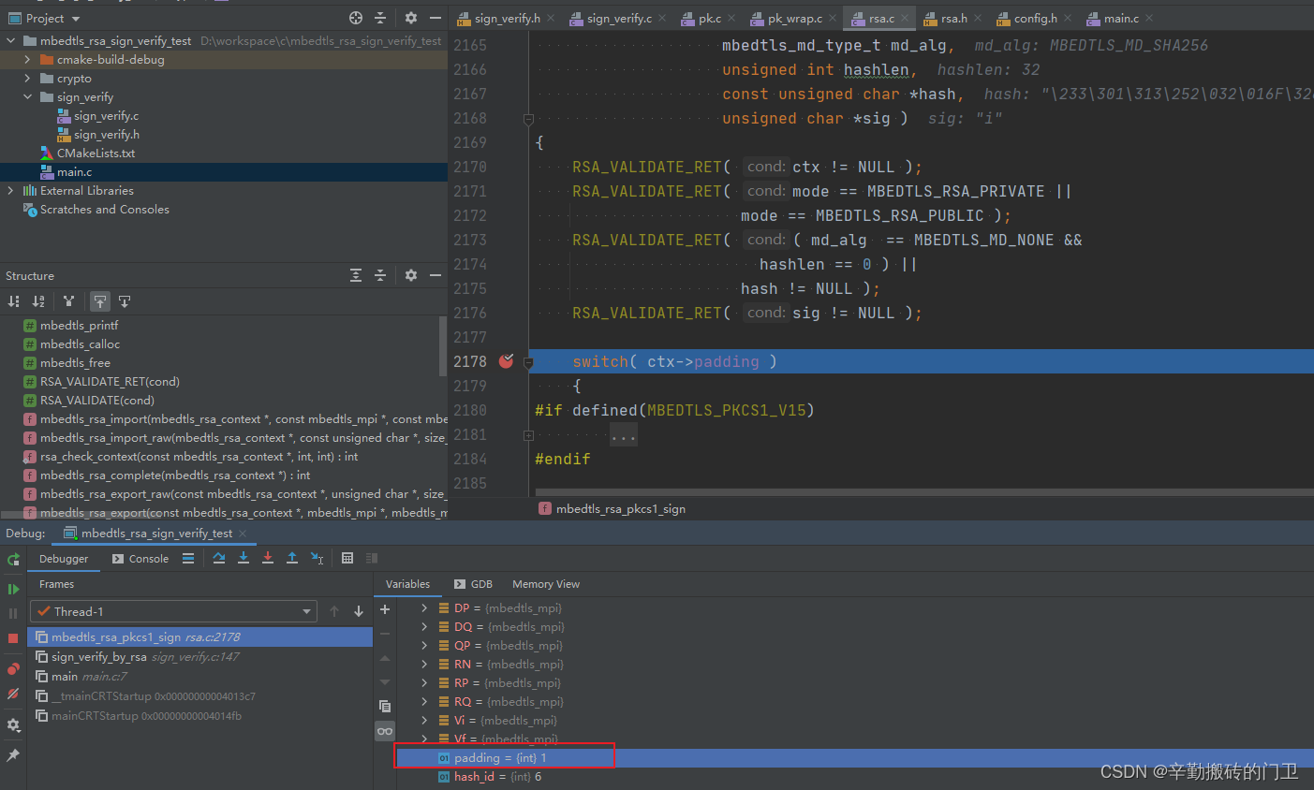Toggle Show watches glasses icon
1314x790 pixels.
point(385,731)
